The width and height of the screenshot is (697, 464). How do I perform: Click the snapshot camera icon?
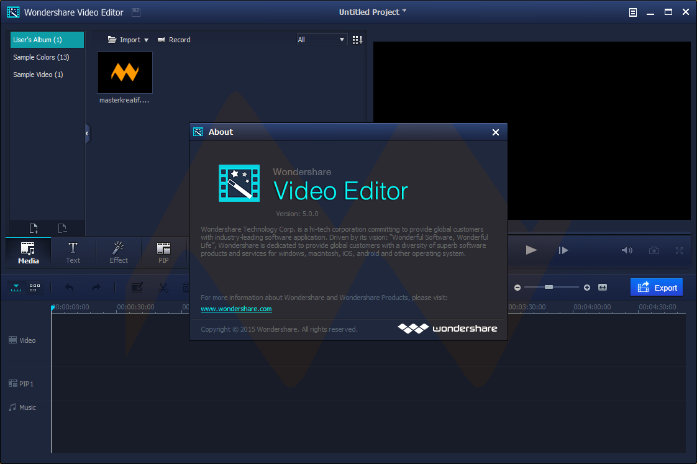pyautogui.click(x=654, y=250)
